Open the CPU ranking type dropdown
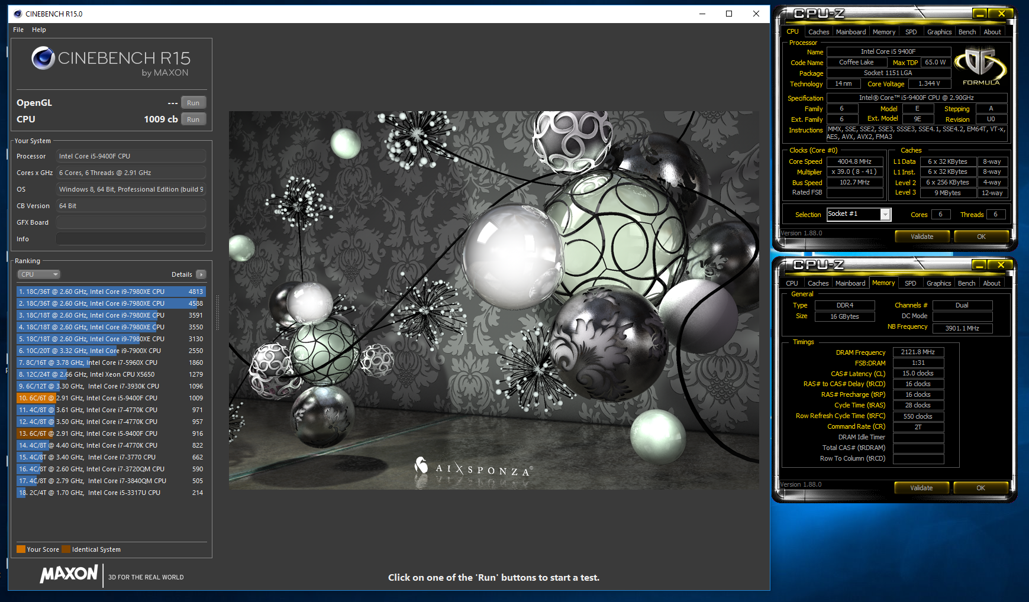The image size is (1029, 602). pyautogui.click(x=38, y=274)
